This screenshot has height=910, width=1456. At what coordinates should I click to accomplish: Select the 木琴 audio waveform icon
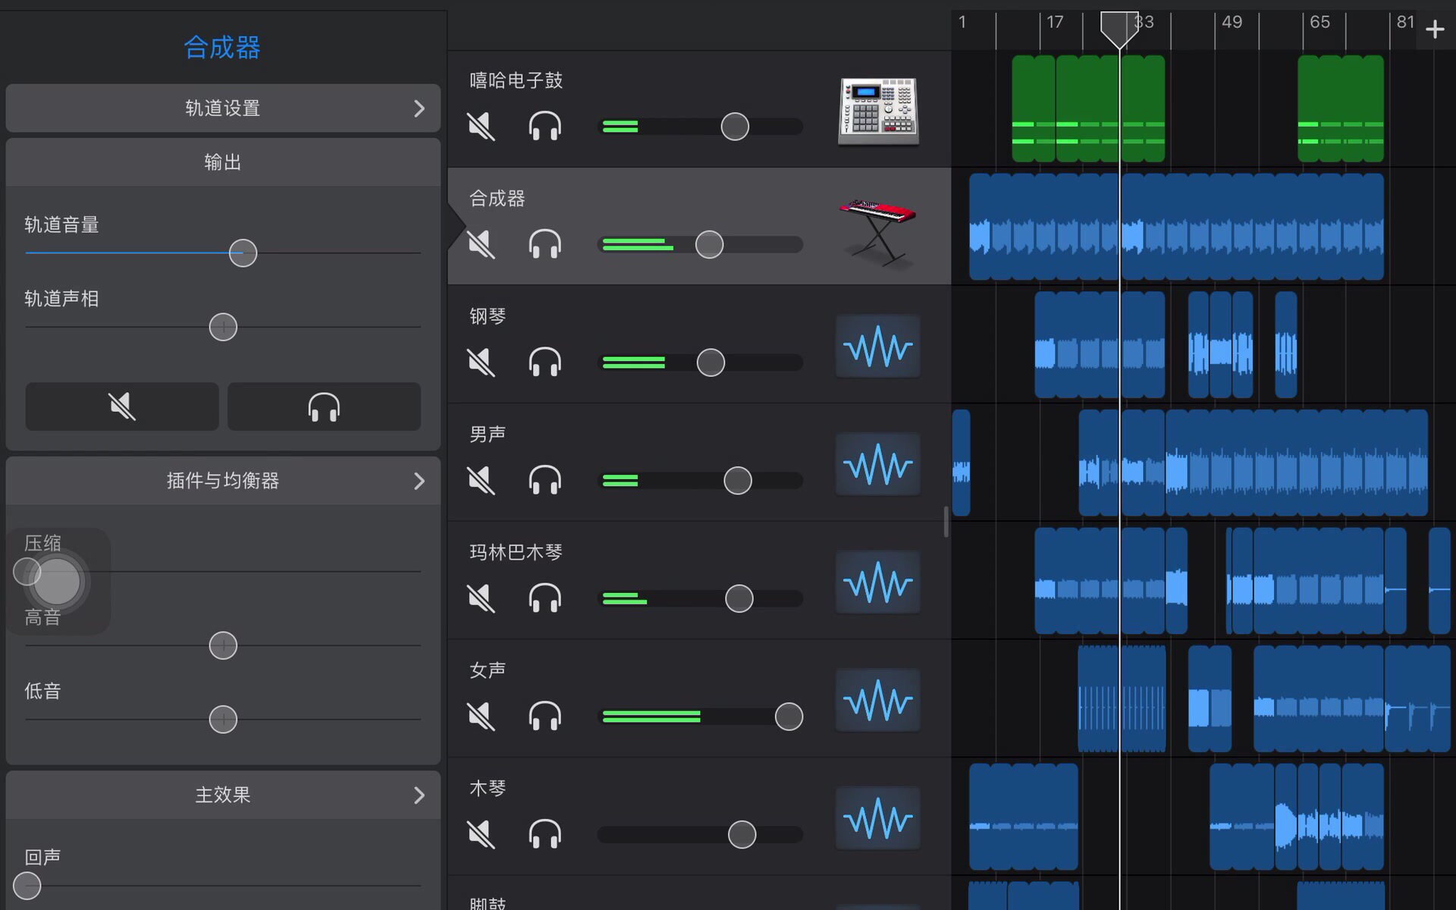[878, 818]
